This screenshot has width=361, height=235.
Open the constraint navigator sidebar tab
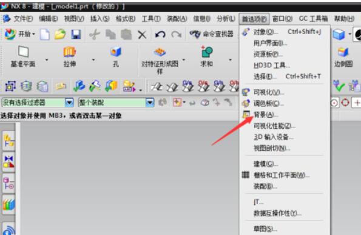8,162
